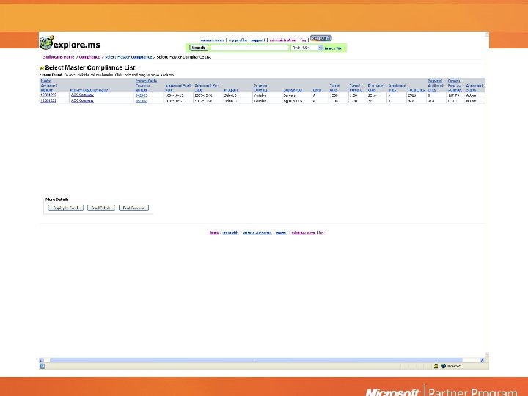528x396 pixels.
Task: Click the Print Preview button
Action: point(133,208)
